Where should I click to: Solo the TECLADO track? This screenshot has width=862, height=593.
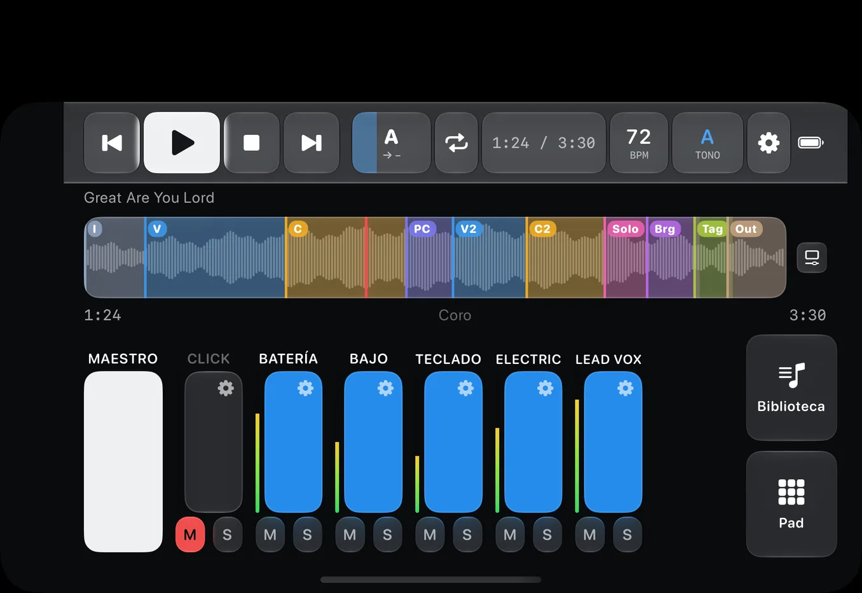467,534
